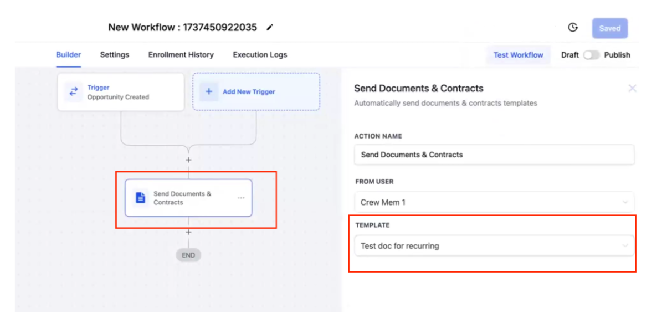The height and width of the screenshot is (318, 667).
Task: Click the Action Name input field
Action: 494,155
